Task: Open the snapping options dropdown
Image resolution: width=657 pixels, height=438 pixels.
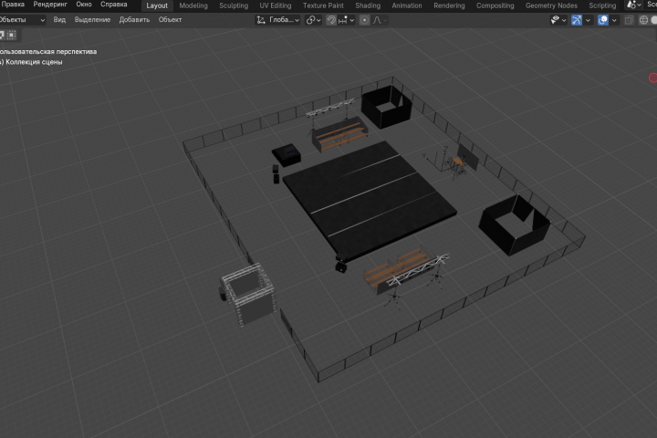Action: [346, 20]
